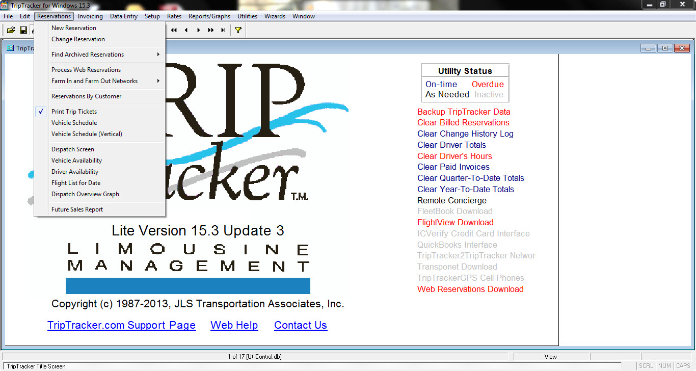Close the open Reservations menu
The width and height of the screenshot is (696, 371).
coord(54,16)
